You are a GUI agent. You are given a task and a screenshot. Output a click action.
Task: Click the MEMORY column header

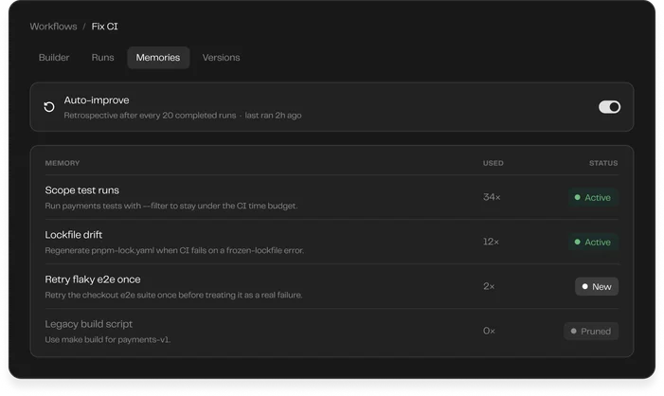[x=63, y=163]
